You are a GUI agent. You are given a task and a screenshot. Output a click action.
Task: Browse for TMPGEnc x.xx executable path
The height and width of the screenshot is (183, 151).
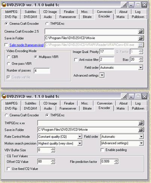tap(141, 123)
